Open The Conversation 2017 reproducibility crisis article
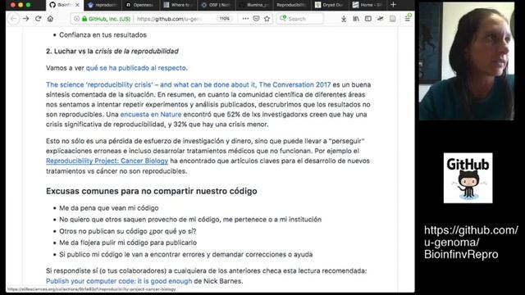 tap(188, 84)
